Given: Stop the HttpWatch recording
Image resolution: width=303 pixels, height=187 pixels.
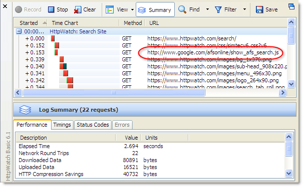Looking at the screenshot, I should [x=58, y=9].
